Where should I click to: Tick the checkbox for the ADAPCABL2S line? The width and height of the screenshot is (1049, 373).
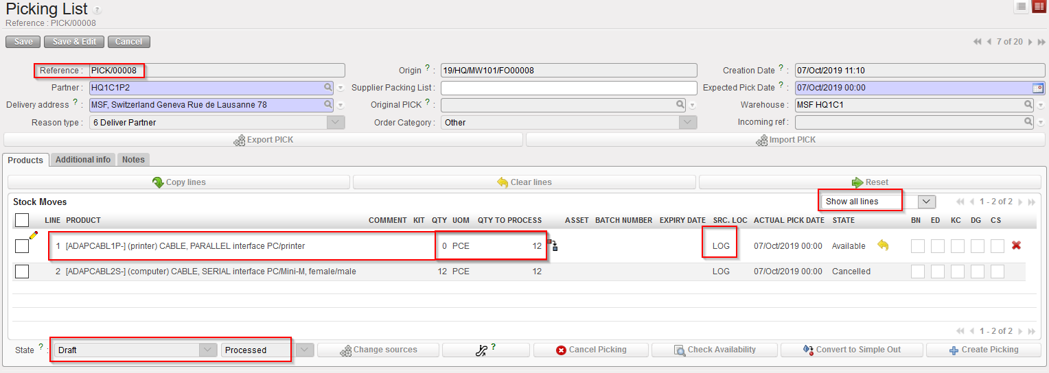(22, 272)
